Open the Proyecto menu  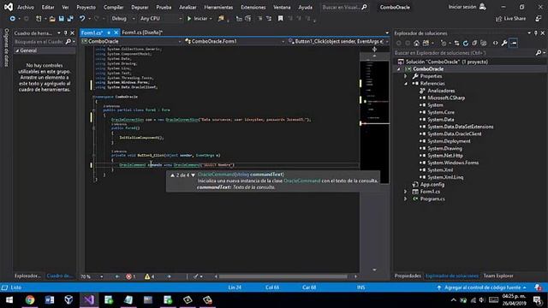[x=86, y=7]
